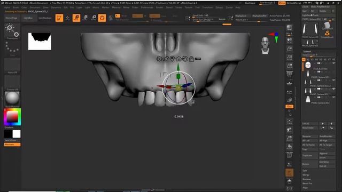Toggle the Persp perspective icon
Image resolution: width=342 pixels, height=192 pixels.
(x=290, y=74)
